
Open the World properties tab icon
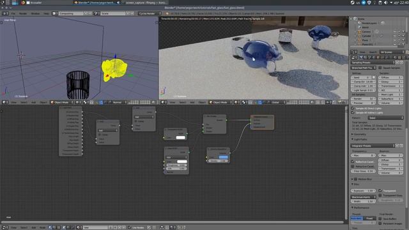[x=373, y=57]
